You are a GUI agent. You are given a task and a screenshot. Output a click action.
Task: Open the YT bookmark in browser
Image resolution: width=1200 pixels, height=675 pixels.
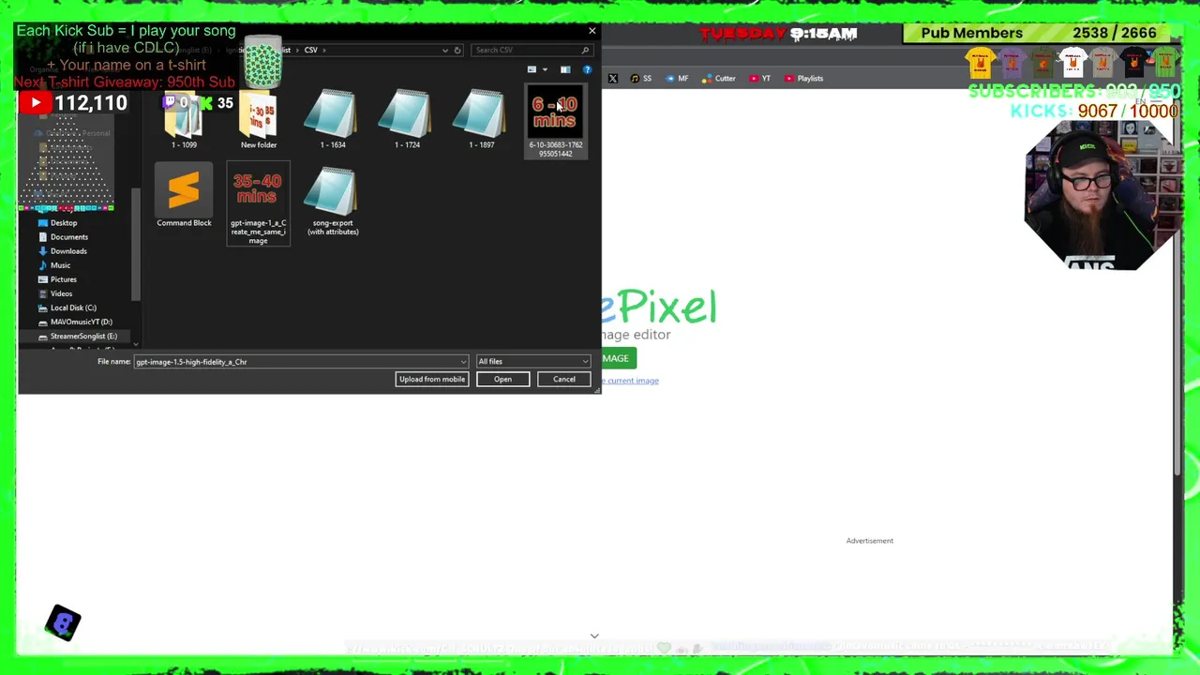coord(759,79)
